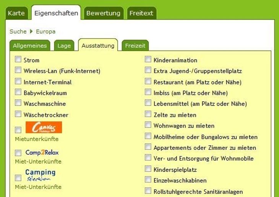This screenshot has width=279, height=197.
Task: Toggle the Waschmaschine checkbox
Action: pos(18,103)
